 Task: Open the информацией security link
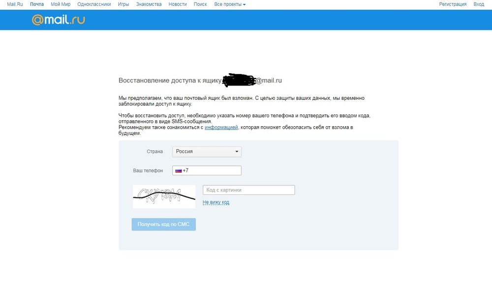[221, 128]
